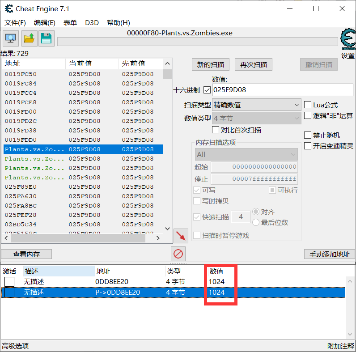The height and width of the screenshot is (352, 356).
Task: Toggle the 十六进制 hex checkbox
Action: point(207,90)
